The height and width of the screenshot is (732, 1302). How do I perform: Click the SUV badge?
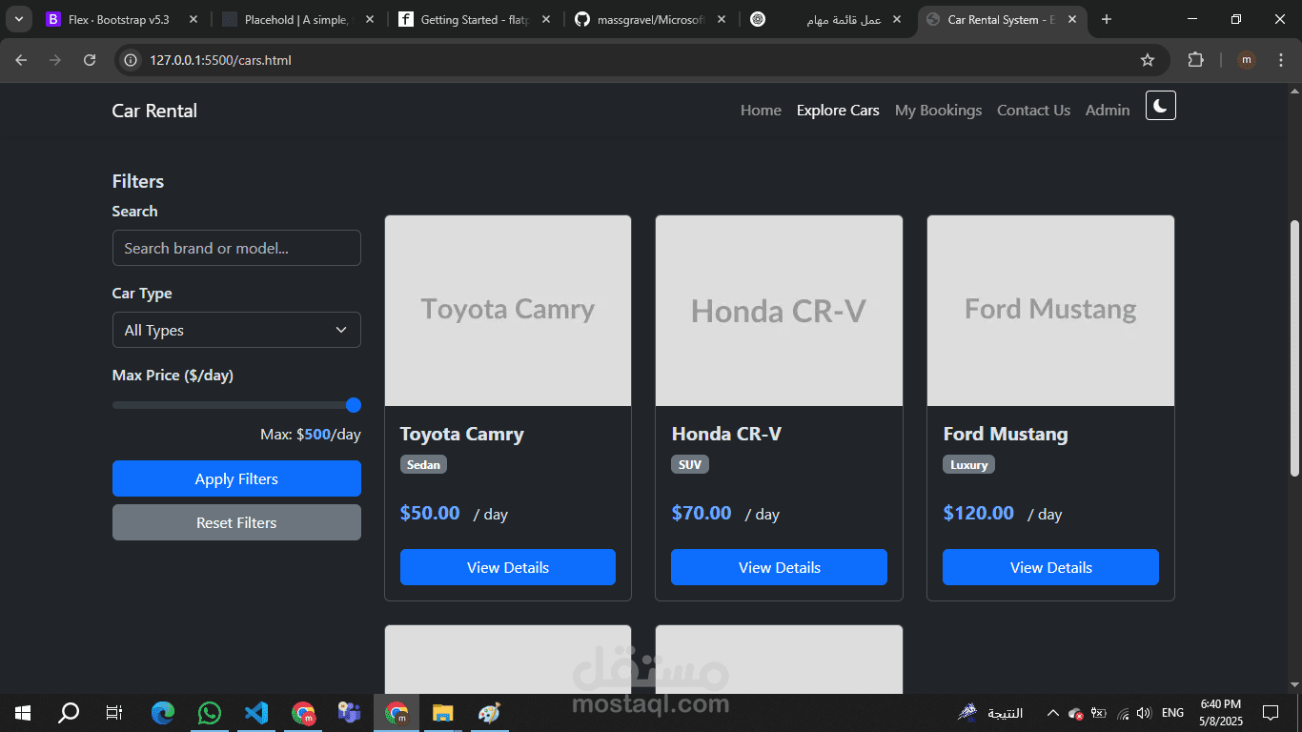[x=690, y=464]
